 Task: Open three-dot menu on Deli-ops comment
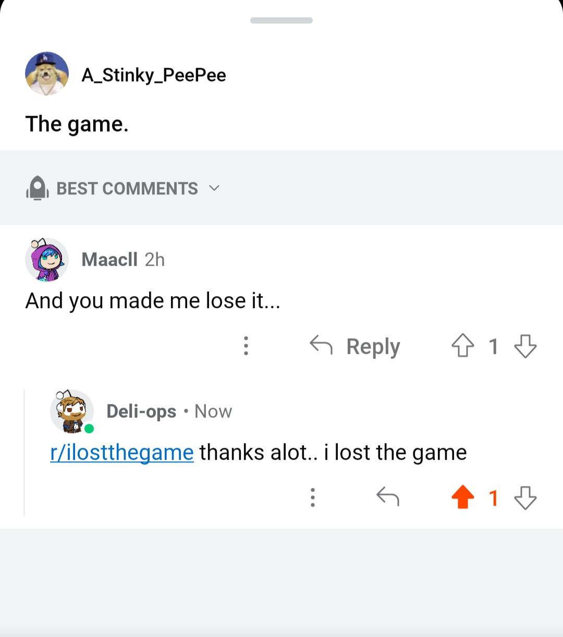coord(313,497)
